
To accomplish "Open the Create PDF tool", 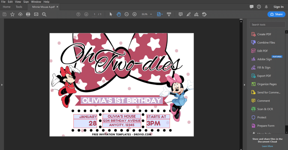I will [264, 34].
